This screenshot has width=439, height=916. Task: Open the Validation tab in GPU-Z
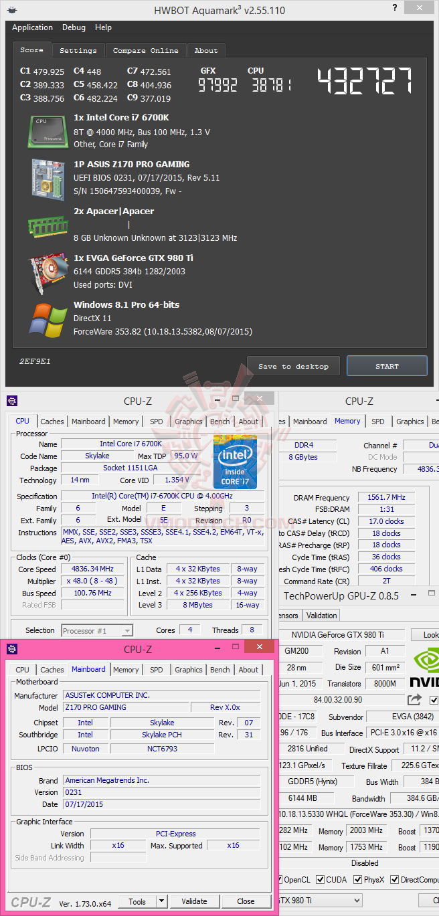point(321,616)
